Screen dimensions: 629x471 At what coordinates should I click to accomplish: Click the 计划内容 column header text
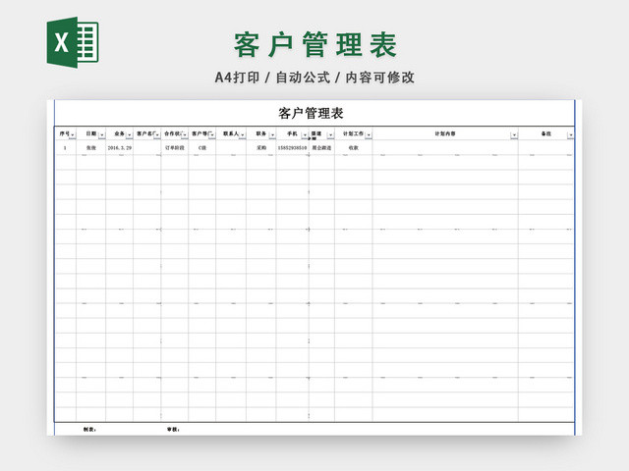pos(445,133)
